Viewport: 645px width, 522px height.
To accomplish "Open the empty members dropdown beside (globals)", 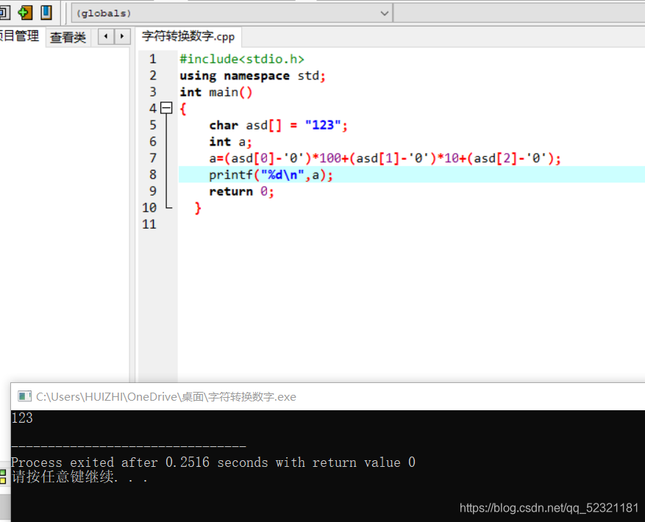I will pyautogui.click(x=519, y=13).
